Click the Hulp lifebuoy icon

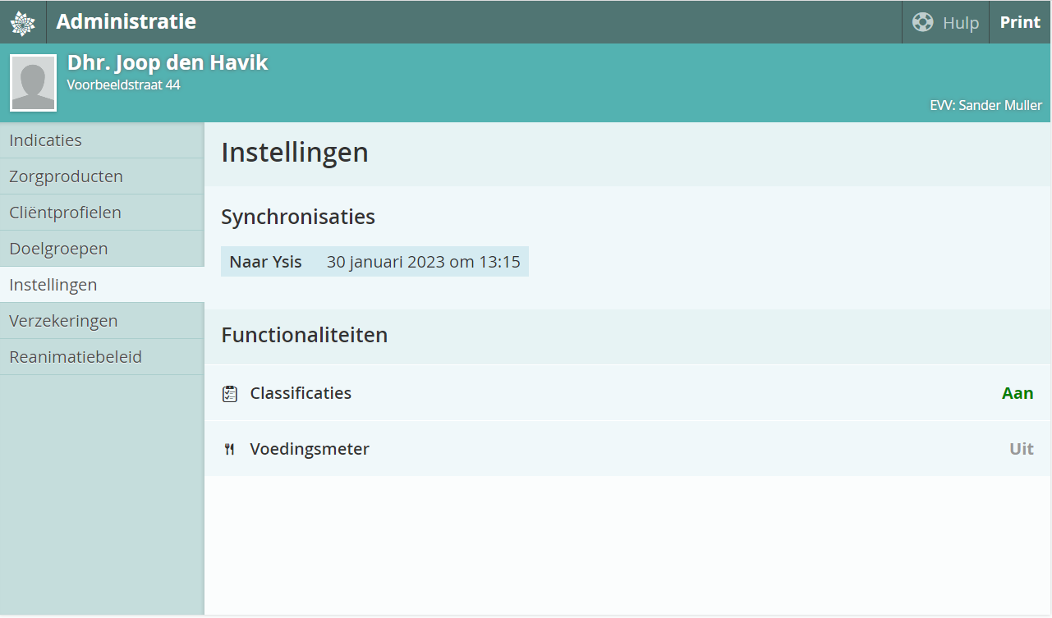pyautogui.click(x=923, y=22)
